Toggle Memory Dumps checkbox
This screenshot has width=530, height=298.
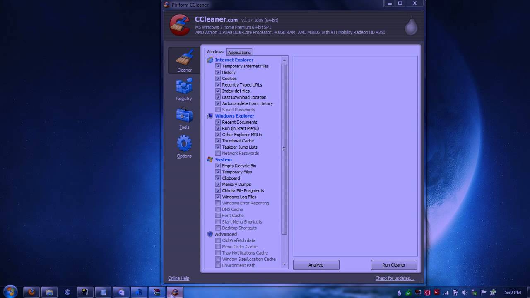point(218,185)
